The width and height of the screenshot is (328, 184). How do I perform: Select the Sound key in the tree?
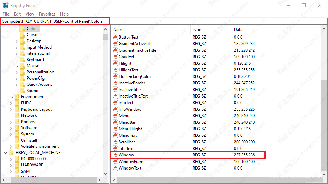click(x=32, y=91)
